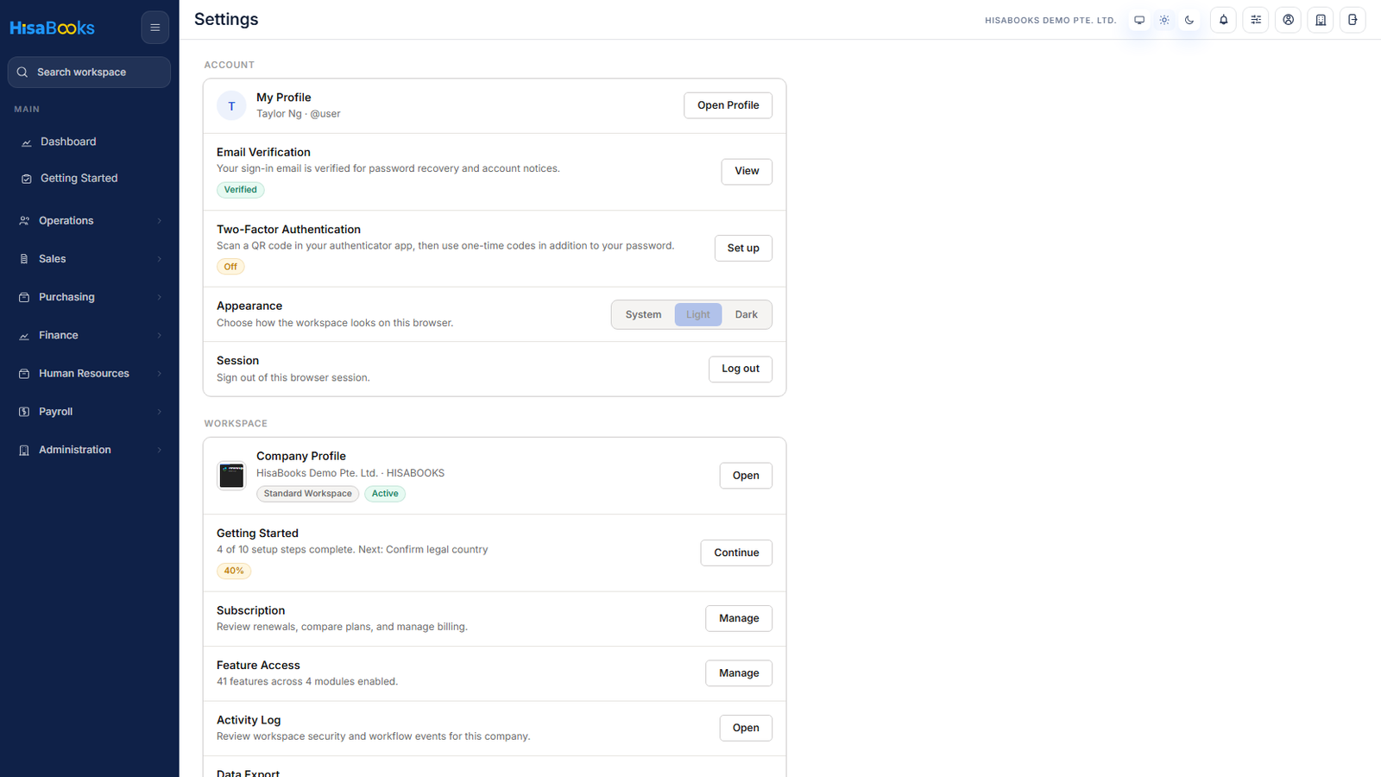Click the search magnifier icon in sidebar
This screenshot has height=777, width=1381.
pyautogui.click(x=22, y=73)
